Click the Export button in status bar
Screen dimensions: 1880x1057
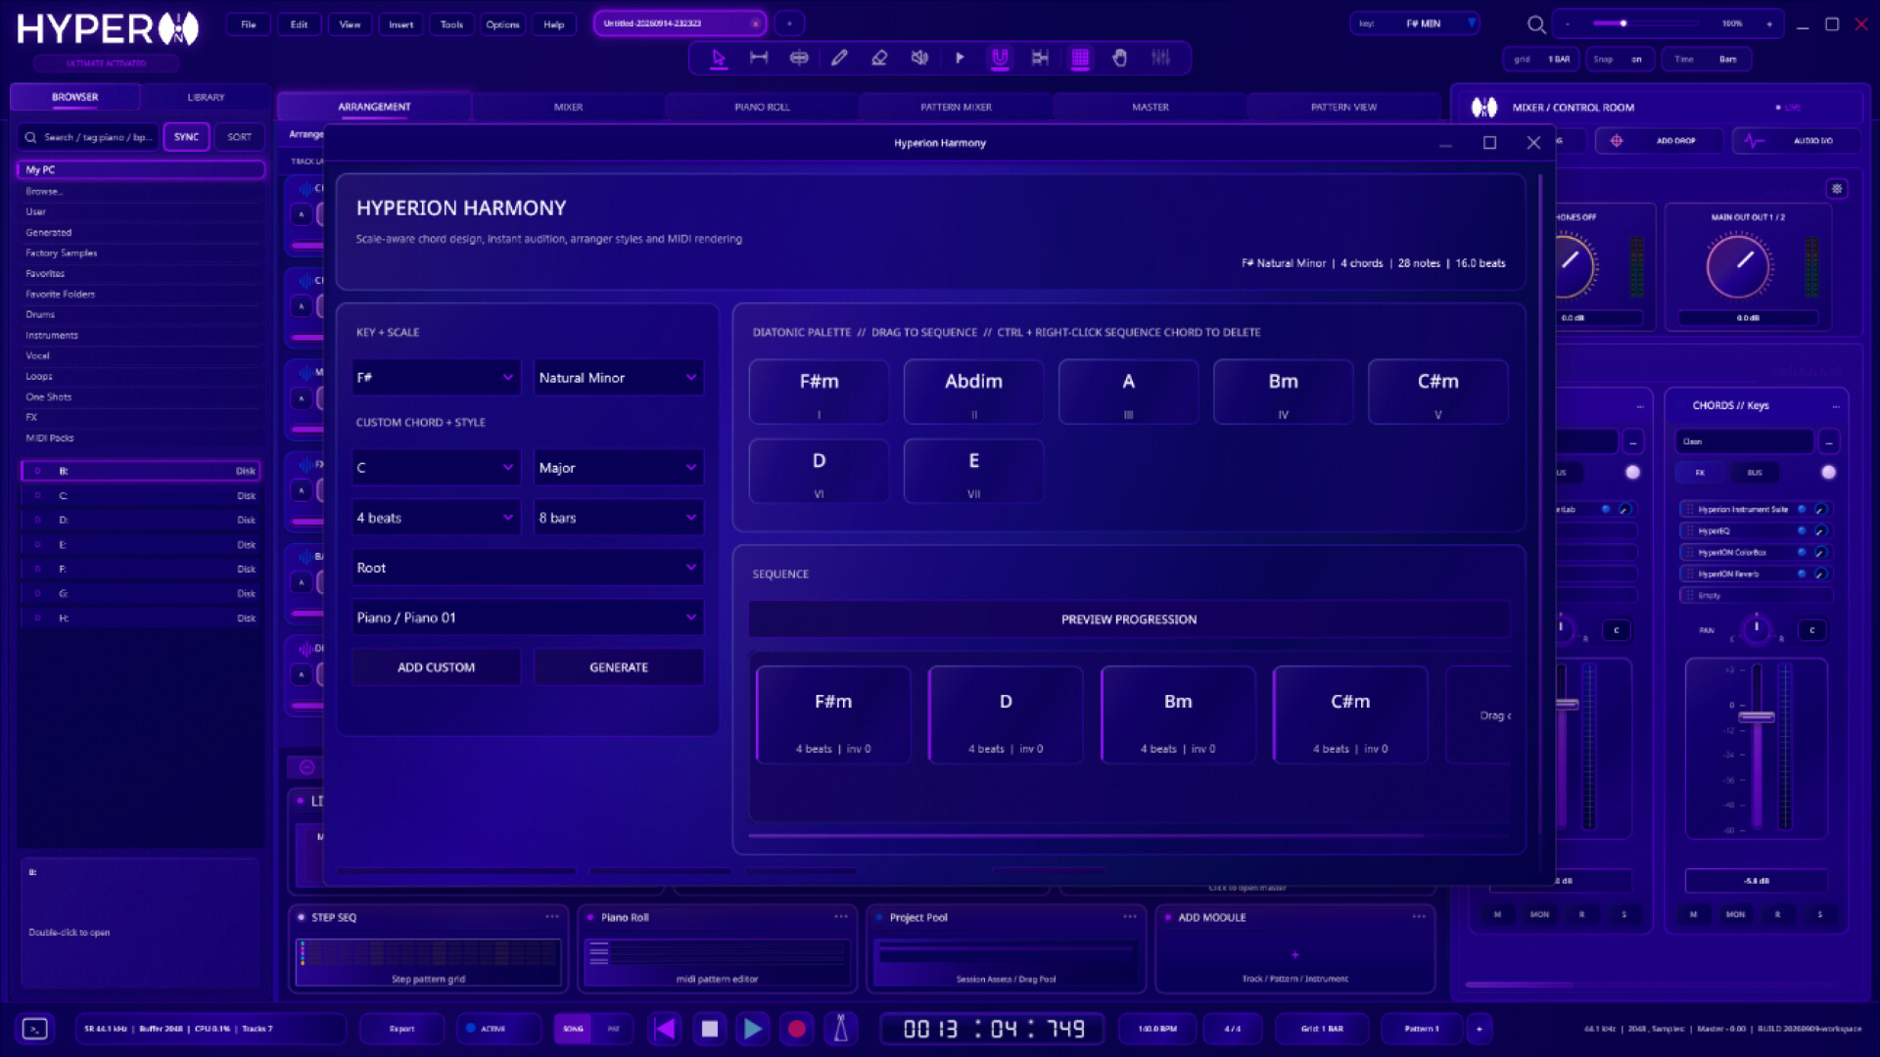point(401,1029)
